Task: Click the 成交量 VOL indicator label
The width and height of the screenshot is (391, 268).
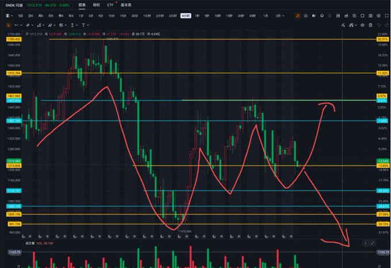Action: coord(39,243)
